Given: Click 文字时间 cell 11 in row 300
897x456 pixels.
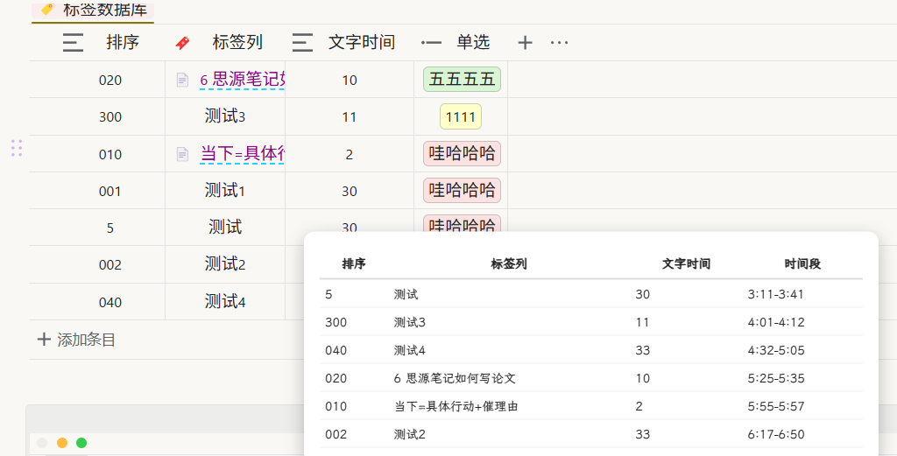Looking at the screenshot, I should tap(350, 116).
